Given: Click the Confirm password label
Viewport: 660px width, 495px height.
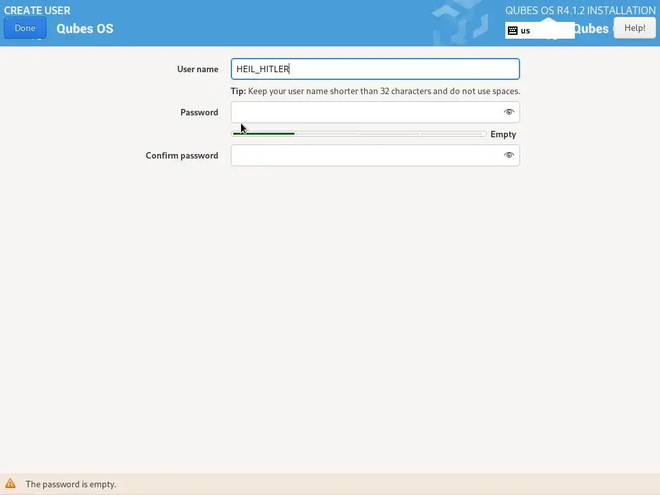Looking at the screenshot, I should (182, 155).
